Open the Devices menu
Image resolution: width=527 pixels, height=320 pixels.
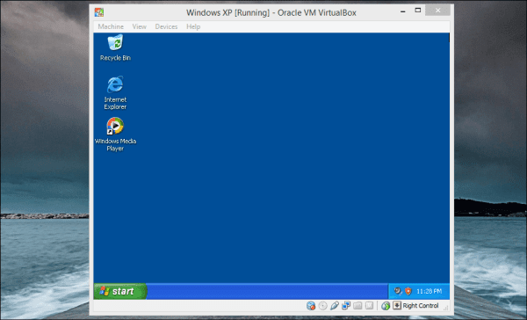(166, 26)
